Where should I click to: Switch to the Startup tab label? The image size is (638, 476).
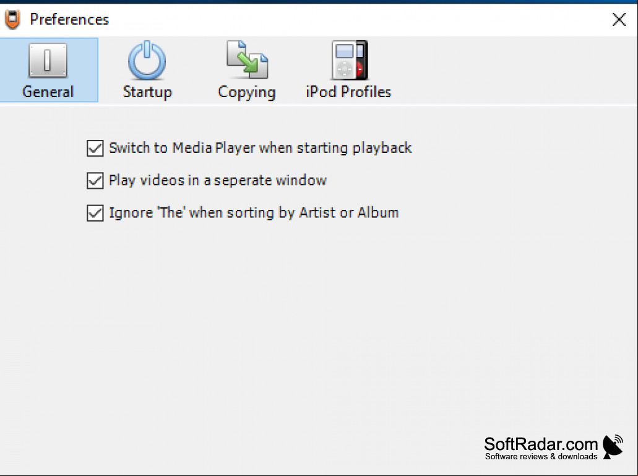click(147, 92)
